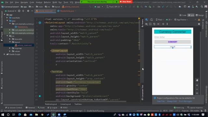Click the Search Everywhere magnifier icon
Image resolution: width=208 pixels, height=117 pixels.
[202, 6]
